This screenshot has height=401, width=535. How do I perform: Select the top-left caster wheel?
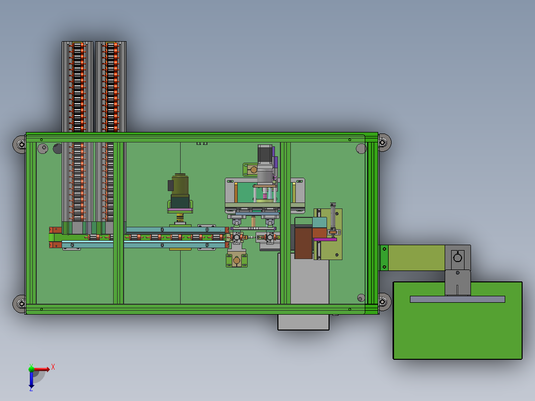(20, 144)
